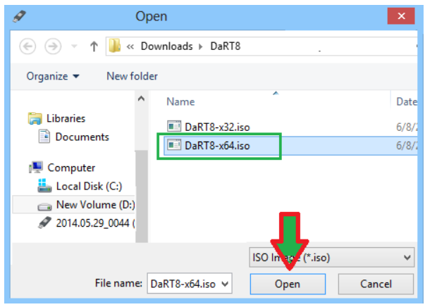Click the DaRT8-x32.iso file icon

click(174, 126)
